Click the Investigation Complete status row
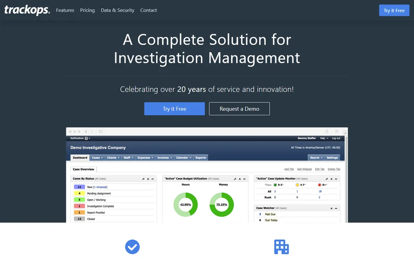 coord(114,206)
